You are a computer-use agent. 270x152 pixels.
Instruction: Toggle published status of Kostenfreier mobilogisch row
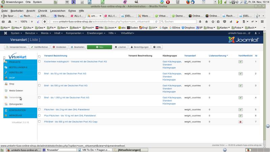click(x=240, y=62)
